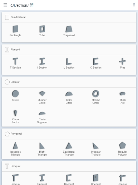
Task: Select the Thick Arc shape
Action: [123, 98]
